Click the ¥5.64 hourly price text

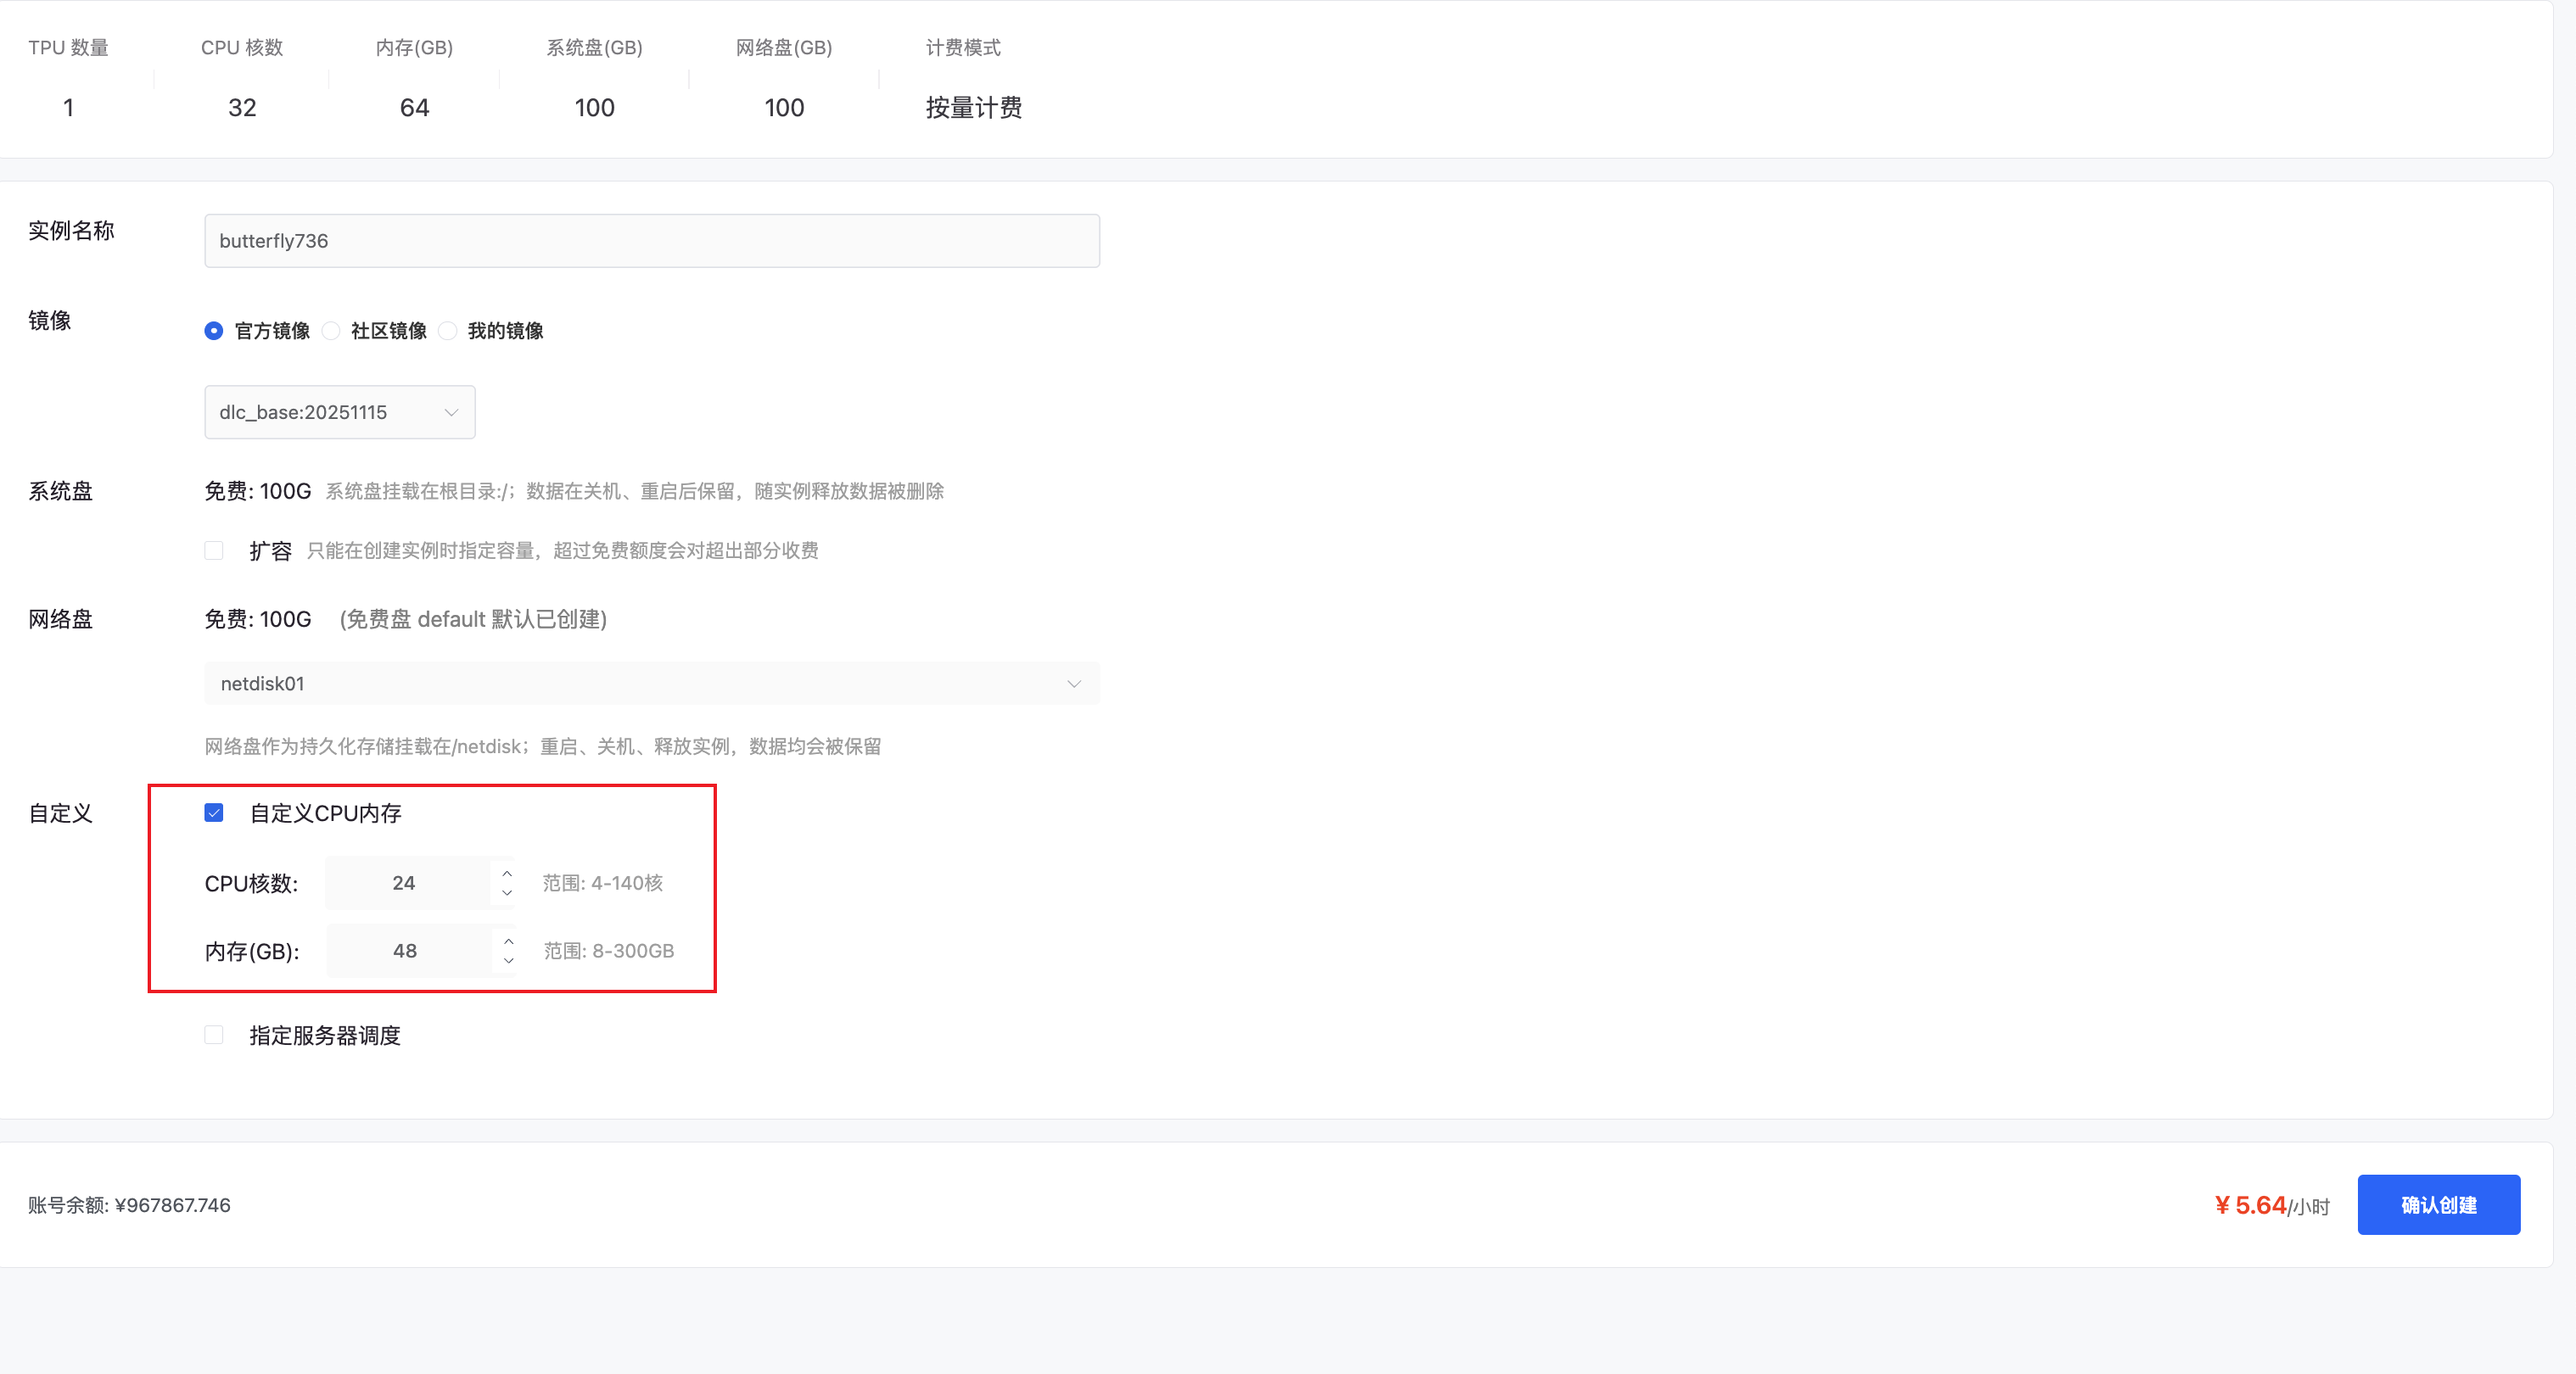click(2250, 1205)
